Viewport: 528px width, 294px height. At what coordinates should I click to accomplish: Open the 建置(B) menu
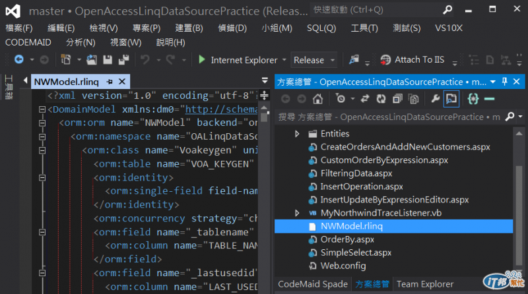point(189,28)
